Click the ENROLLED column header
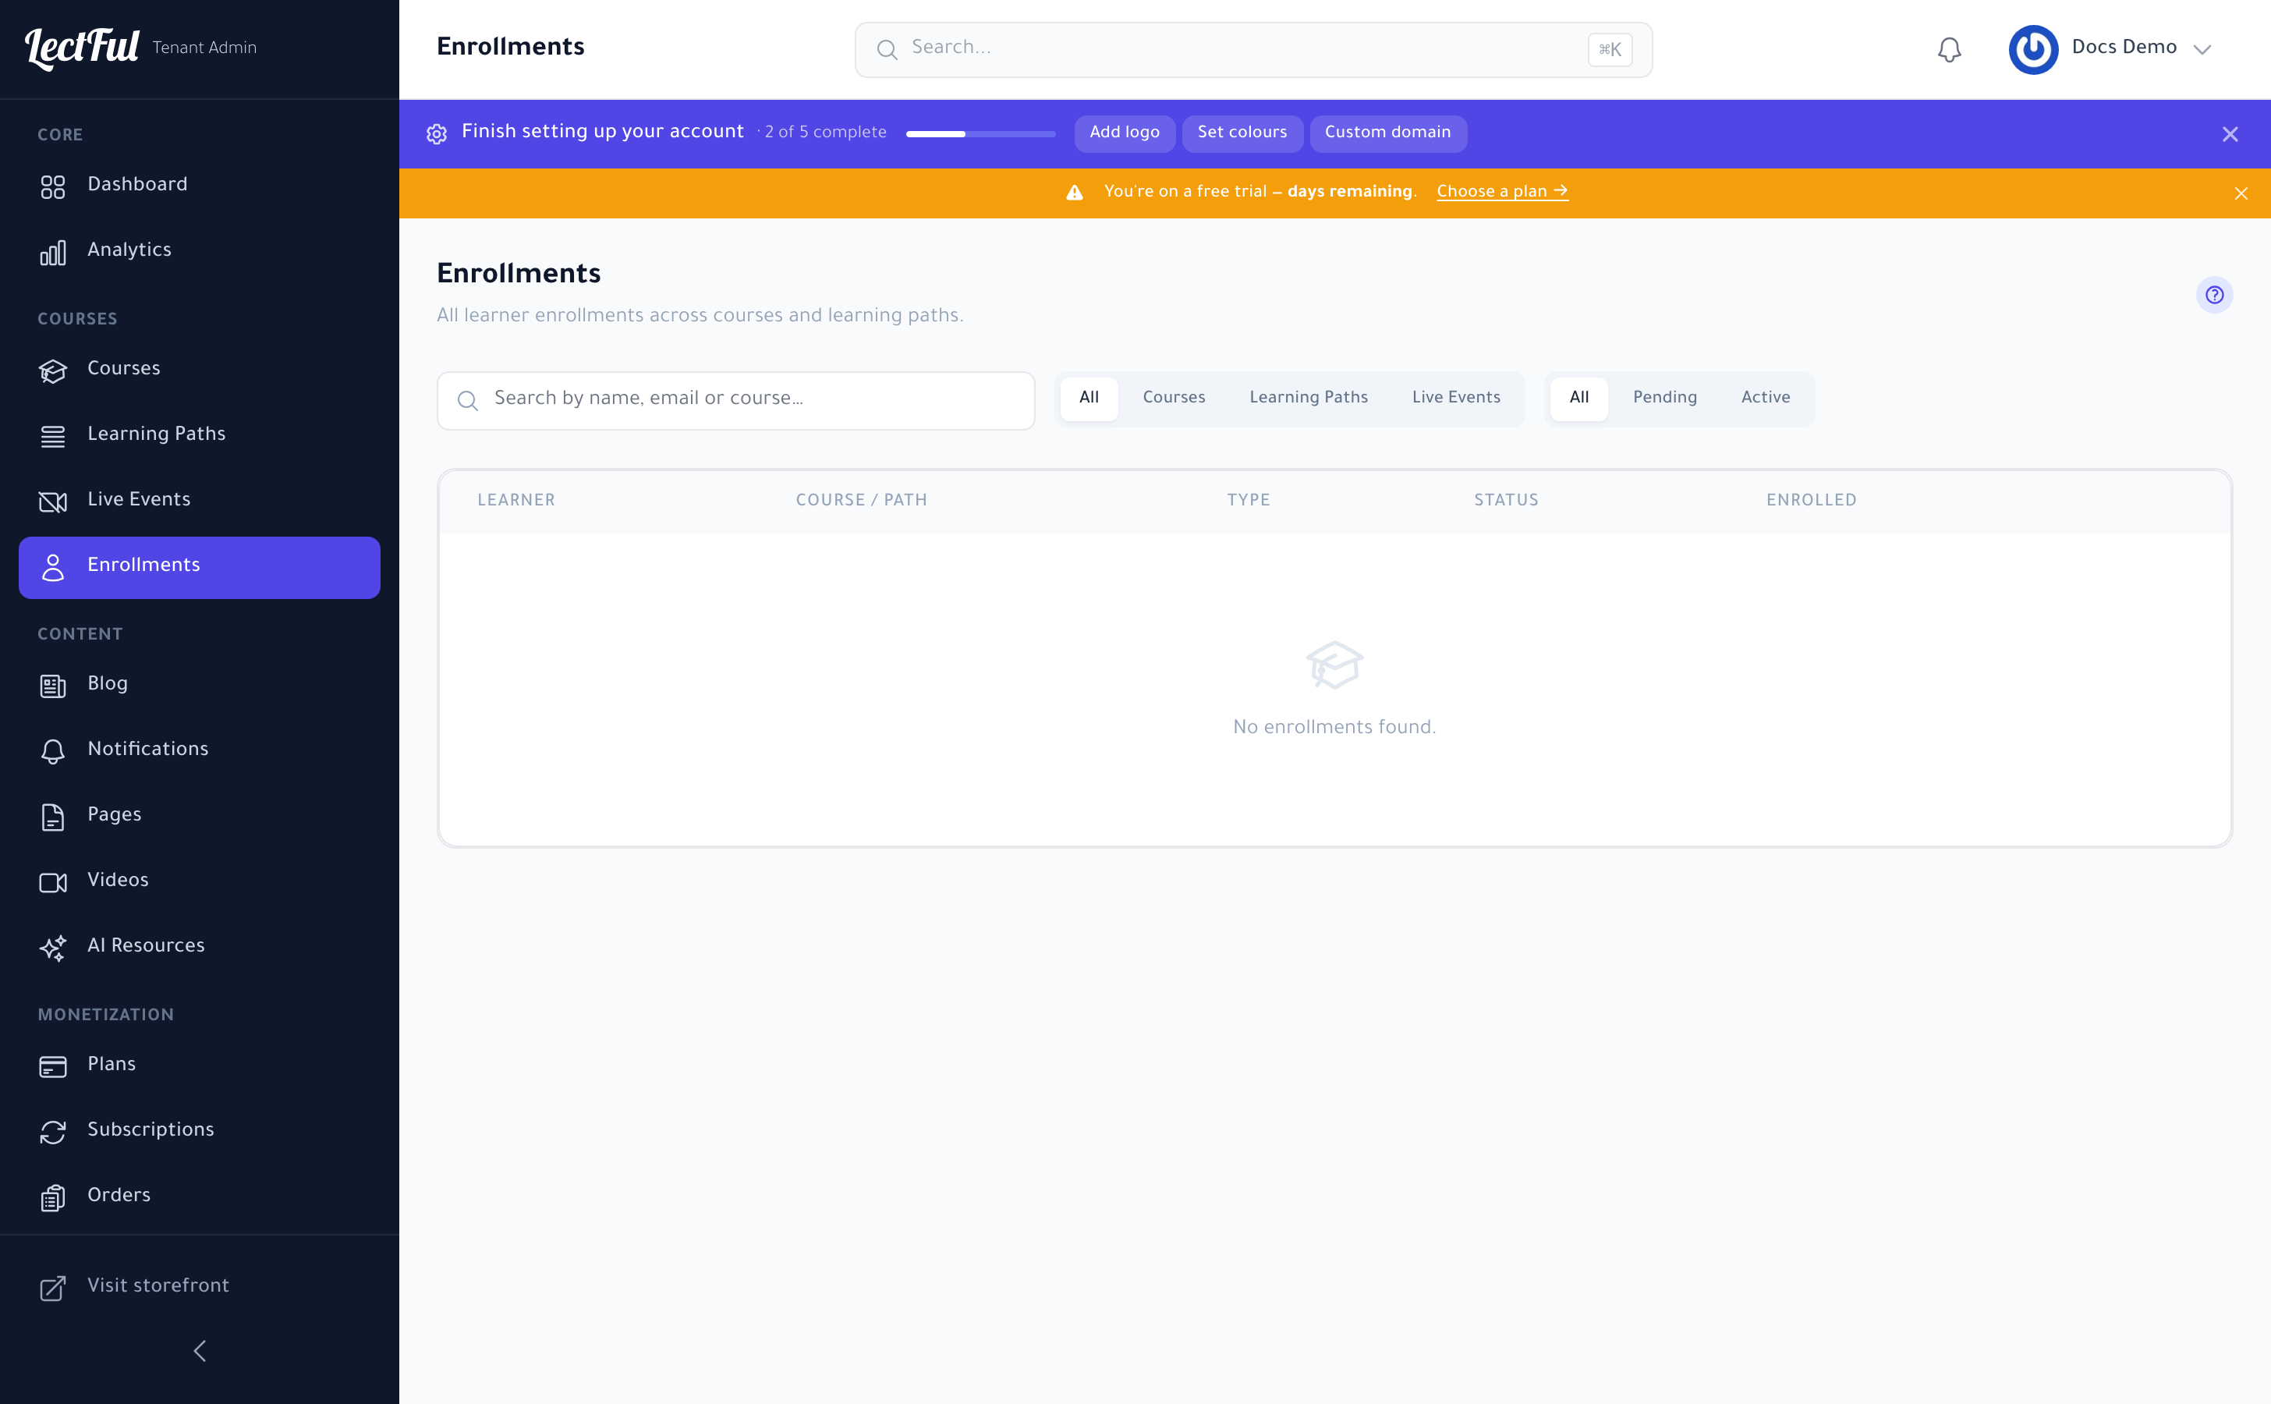 click(x=1811, y=501)
